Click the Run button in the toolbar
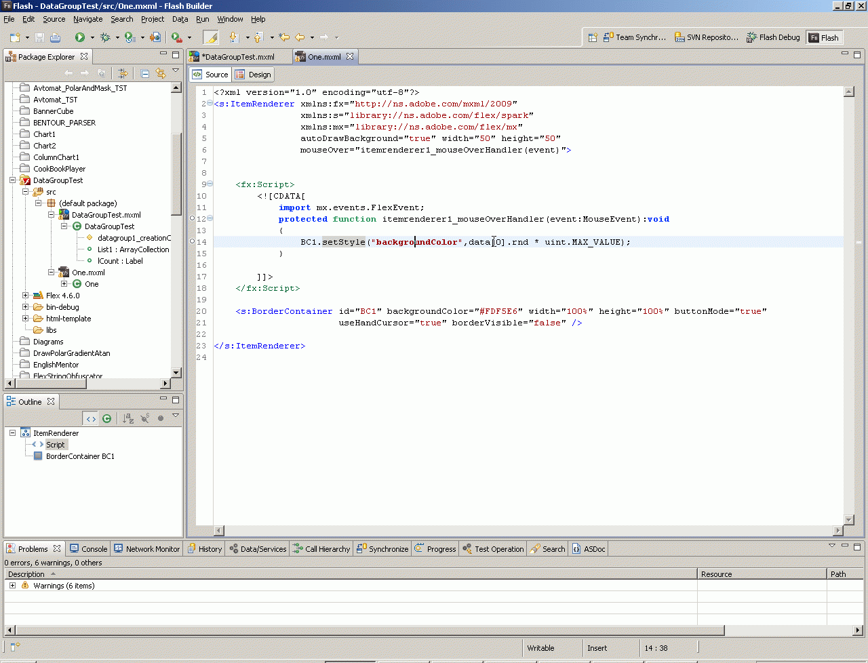Screen dimensions: 868x663 (79, 37)
